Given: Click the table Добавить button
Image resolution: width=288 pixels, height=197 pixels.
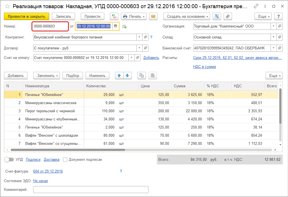Looking at the screenshot, I should click(x=16, y=75).
